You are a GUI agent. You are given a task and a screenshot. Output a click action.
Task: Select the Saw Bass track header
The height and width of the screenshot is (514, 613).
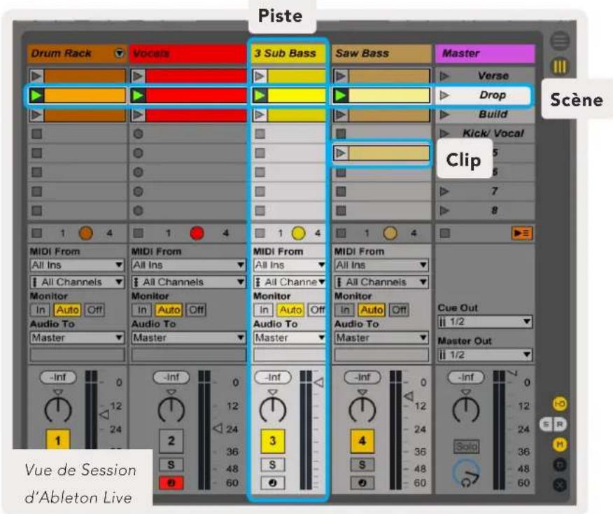coord(381,53)
